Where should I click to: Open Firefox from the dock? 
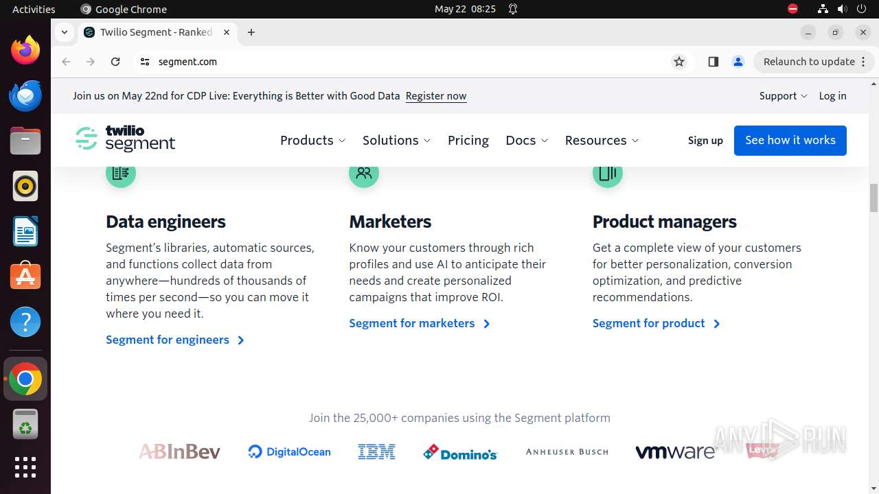pos(25,51)
